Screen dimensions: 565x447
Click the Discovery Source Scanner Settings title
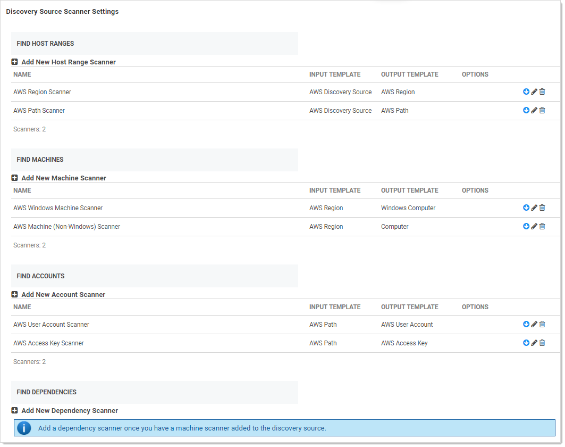tap(62, 12)
